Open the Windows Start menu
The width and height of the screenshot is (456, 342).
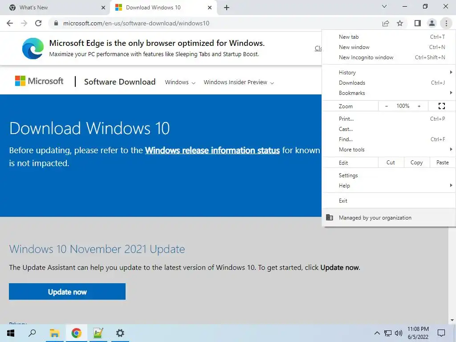pos(11,333)
